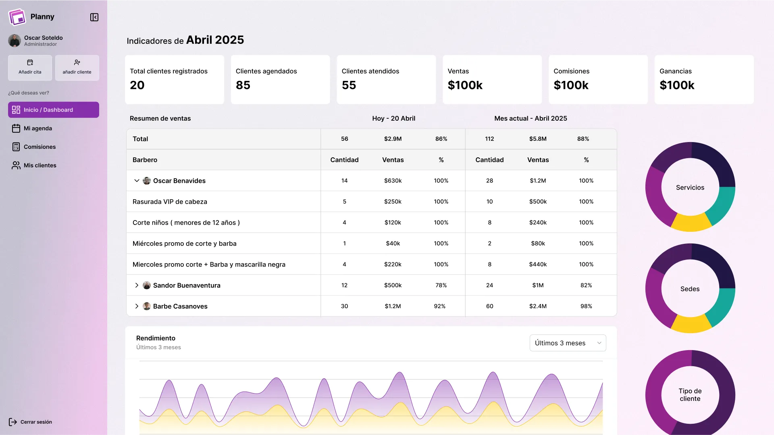Open Inicio / Dashboard menu item
This screenshot has height=435, width=774.
click(x=54, y=110)
